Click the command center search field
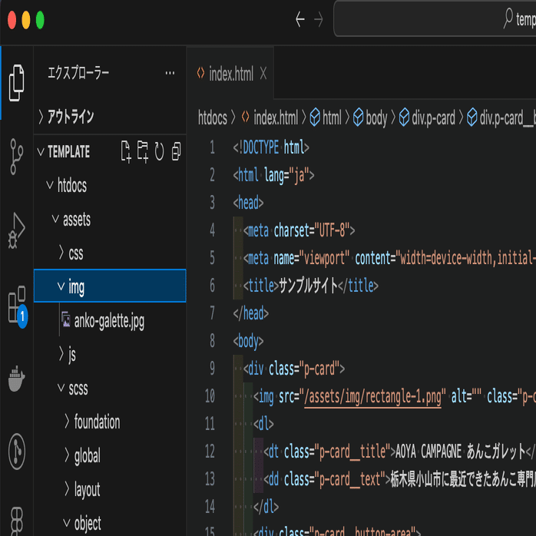 (x=435, y=18)
